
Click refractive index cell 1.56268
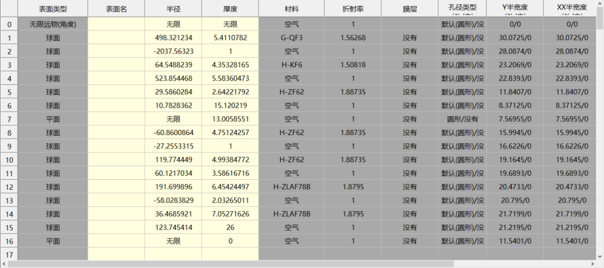353,37
